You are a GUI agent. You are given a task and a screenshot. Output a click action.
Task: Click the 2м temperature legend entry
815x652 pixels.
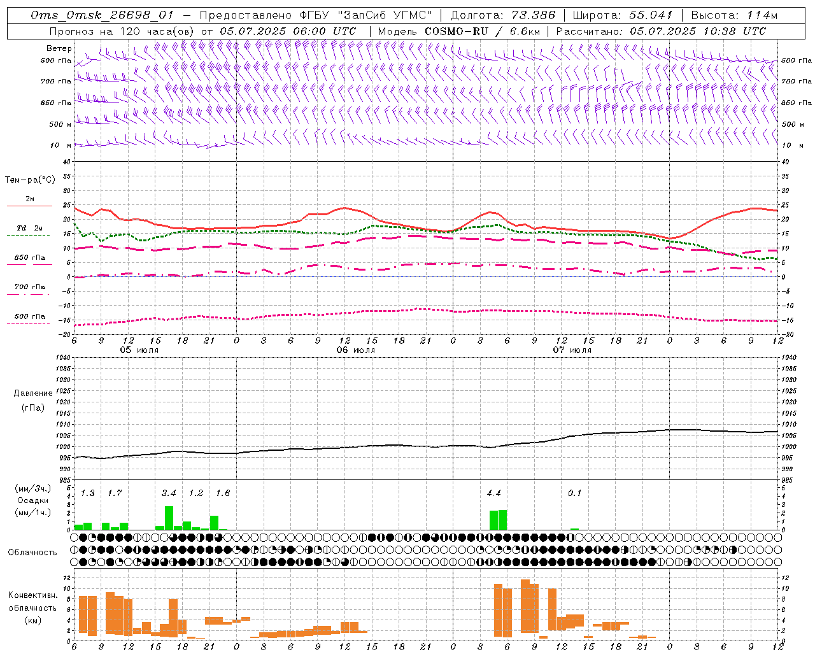pyautogui.click(x=30, y=199)
